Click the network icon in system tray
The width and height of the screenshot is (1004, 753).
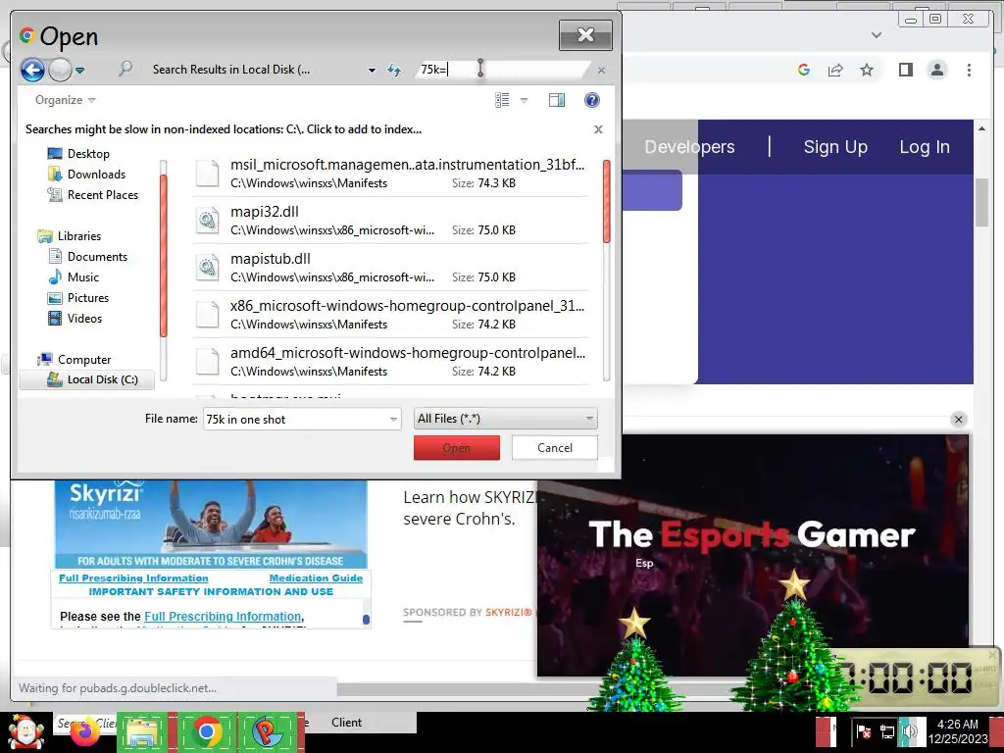886,731
